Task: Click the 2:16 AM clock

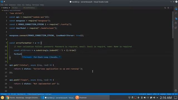Action: (166, 97)
